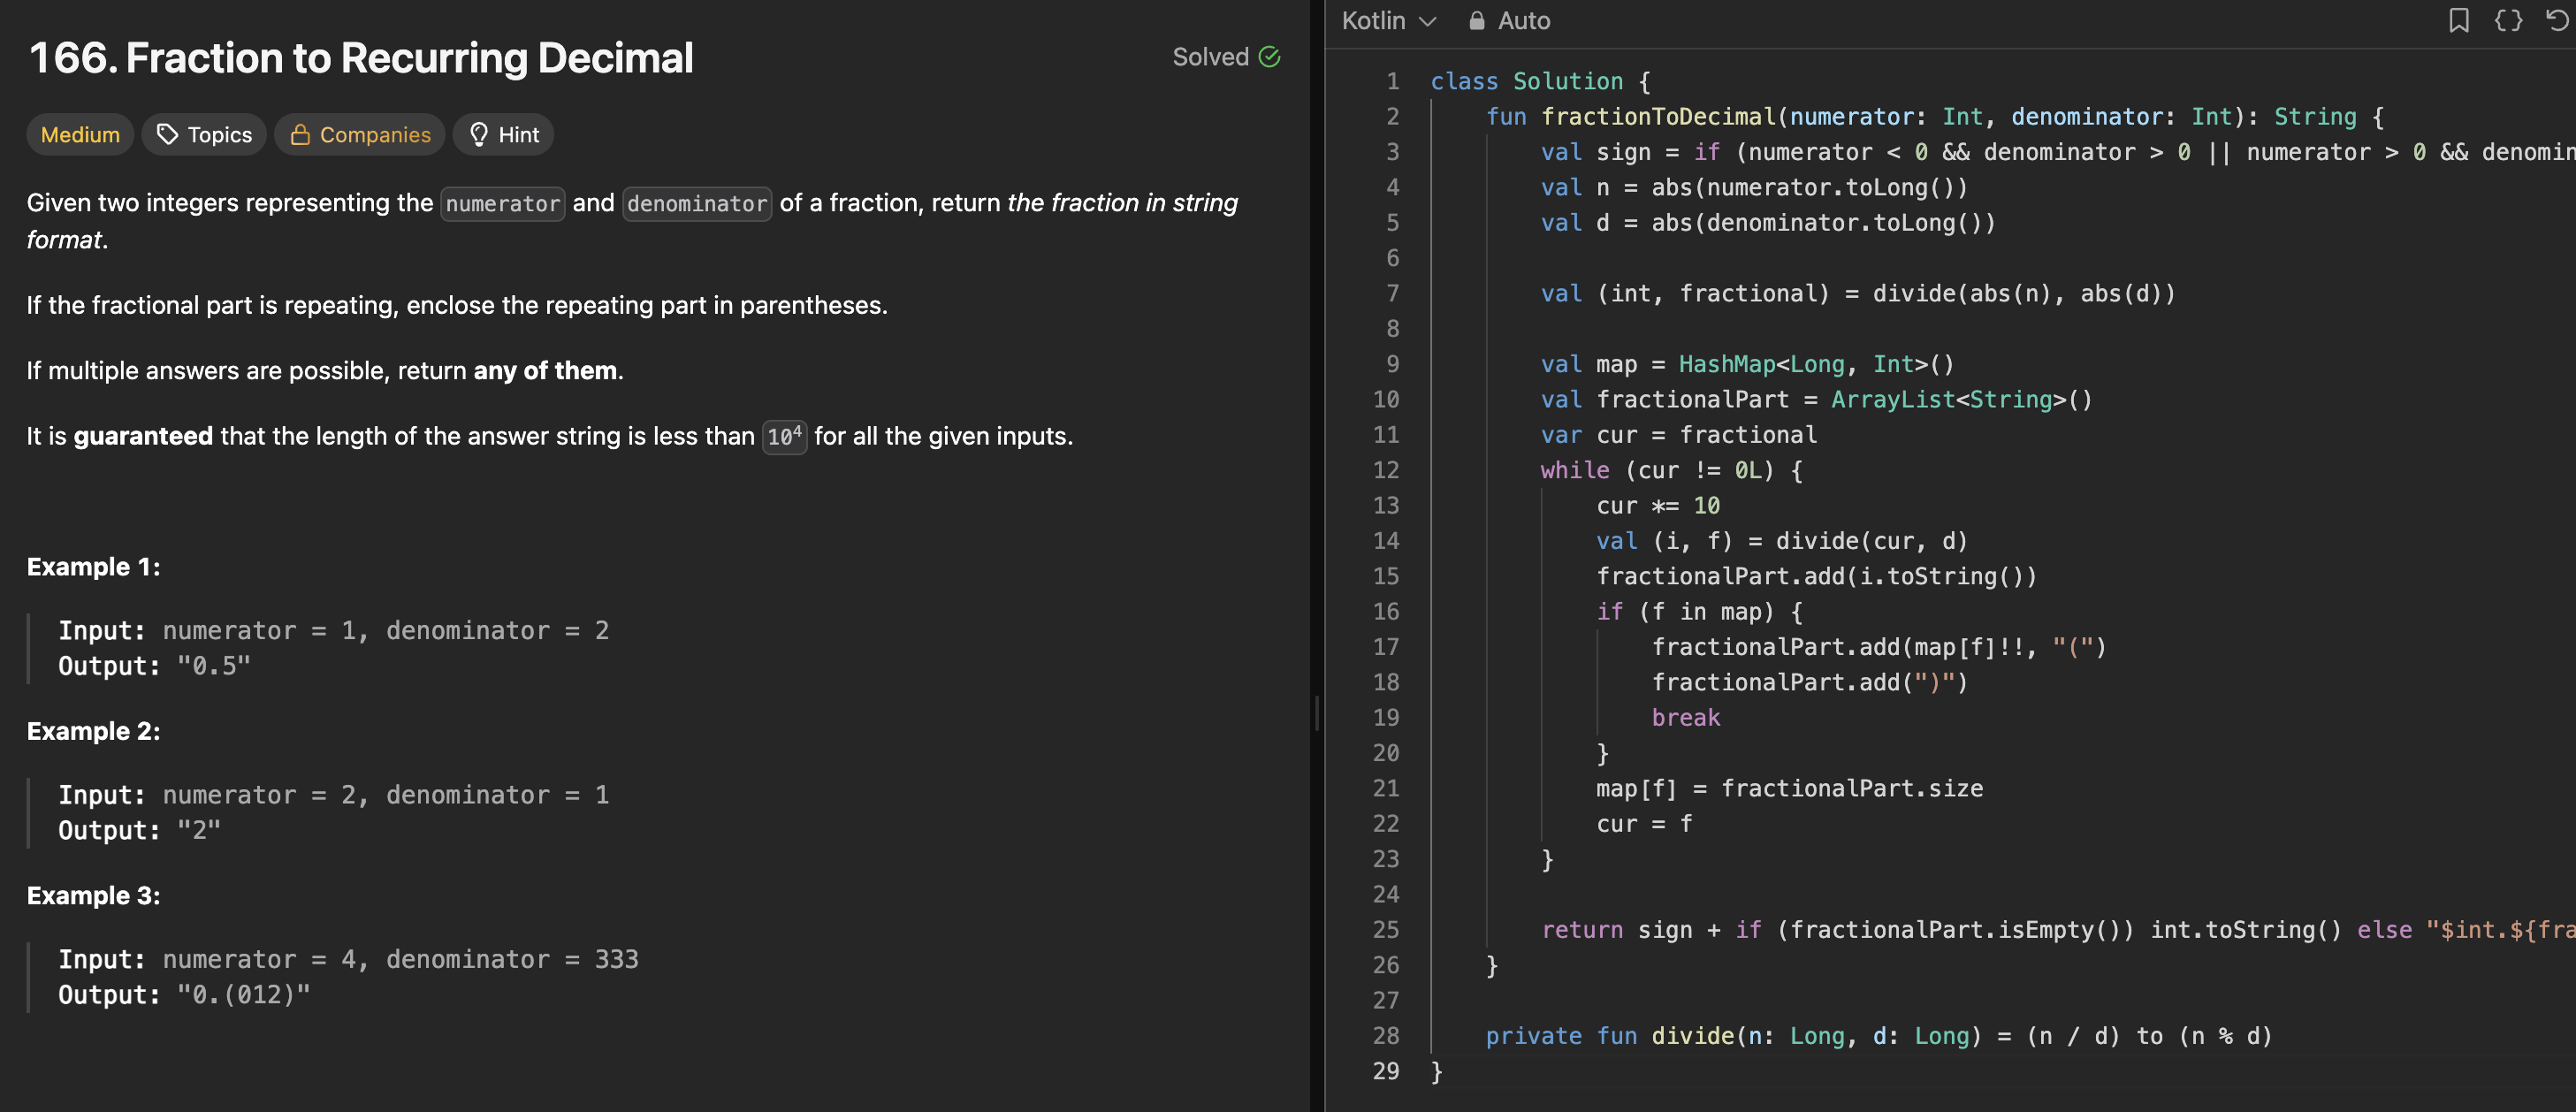Click the problem title Fraction to Recurring Decimal
Screen dimensions: 2576x1112
(361, 58)
